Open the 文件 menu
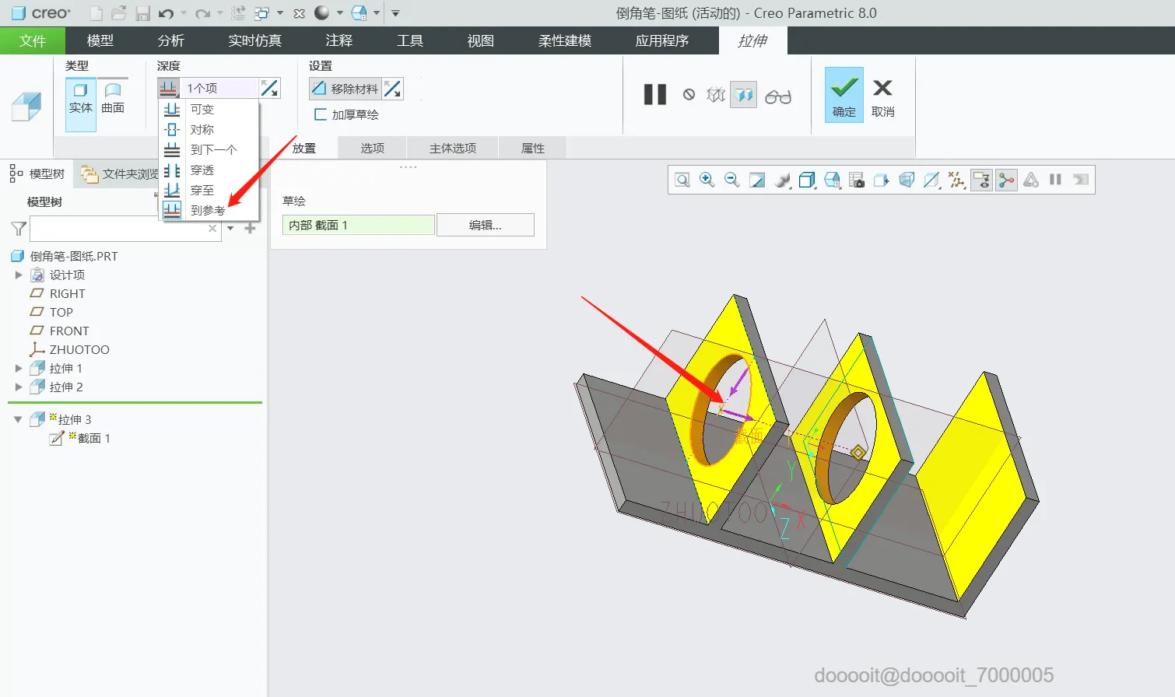Screen dimensions: 1175x697 33,40
